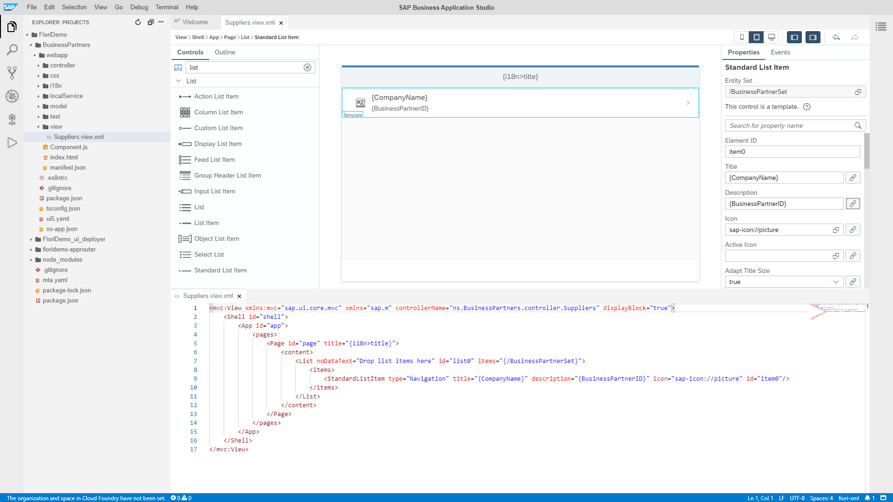Select Shell in the breadcrumb

[x=198, y=37]
